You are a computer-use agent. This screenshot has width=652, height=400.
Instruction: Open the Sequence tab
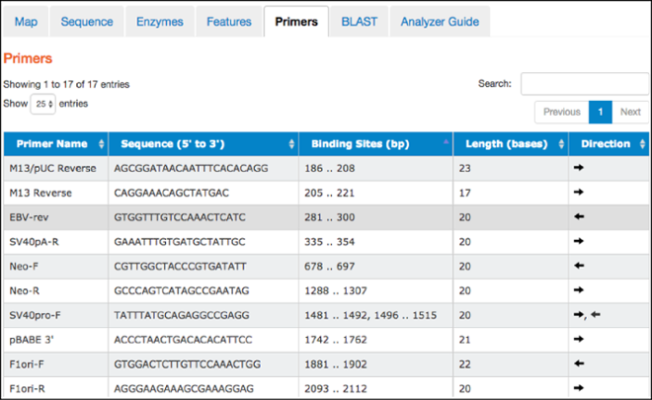click(87, 21)
